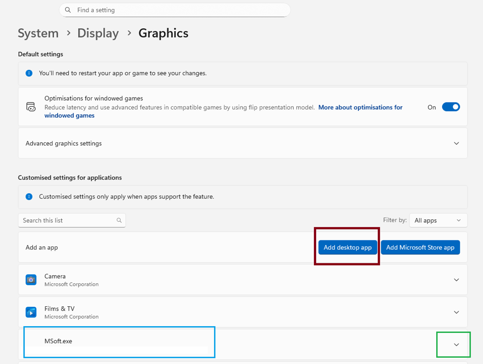Click into the Search this list field
This screenshot has height=364, width=483.
point(67,220)
